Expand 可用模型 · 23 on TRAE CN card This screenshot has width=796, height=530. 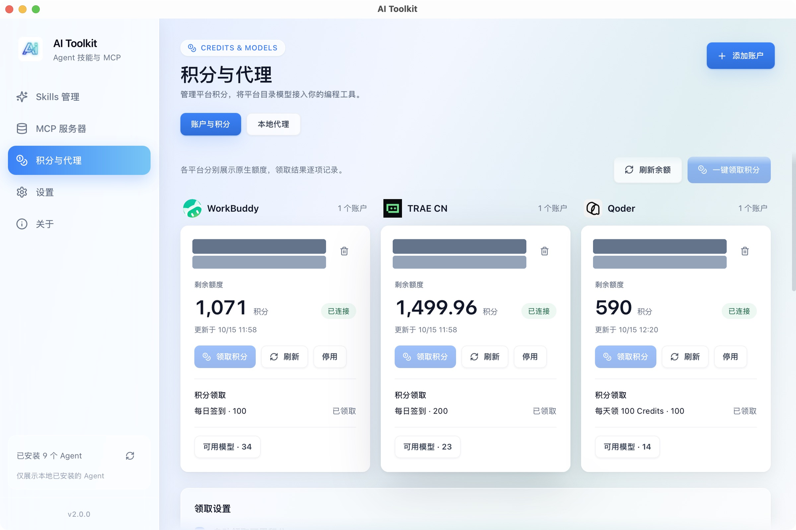point(428,447)
